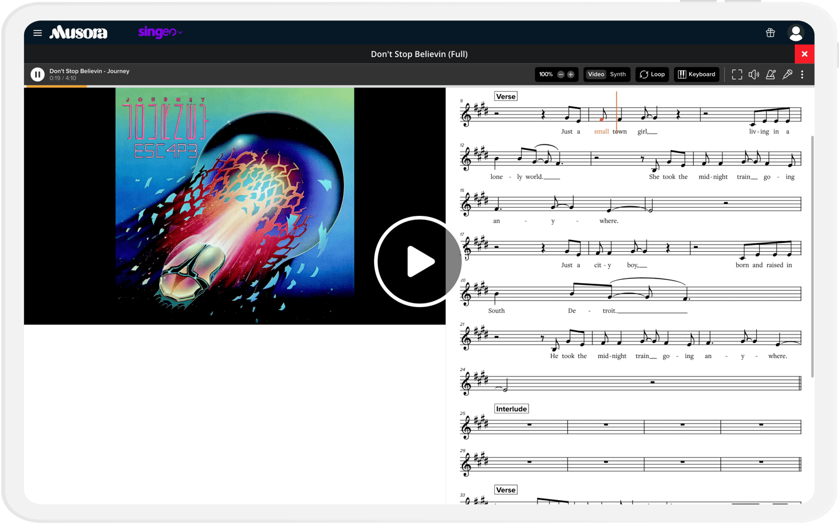
Task: Open the user profile avatar
Action: 795,33
